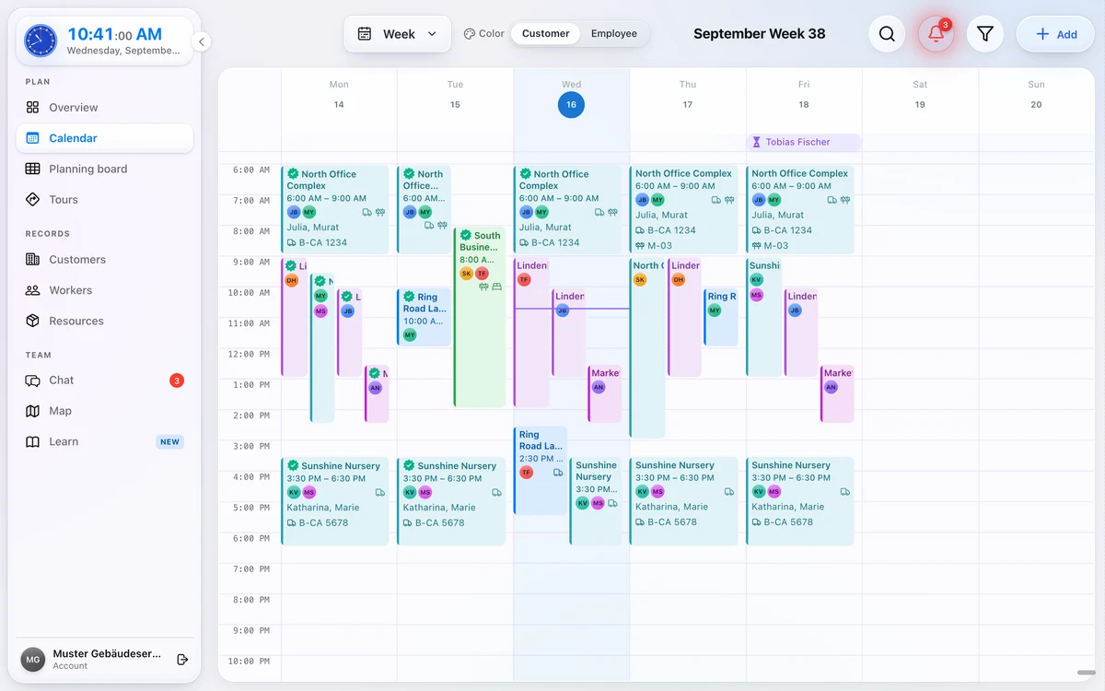Open the search magnifier button
Screen dimensions: 1105x691
(887, 34)
